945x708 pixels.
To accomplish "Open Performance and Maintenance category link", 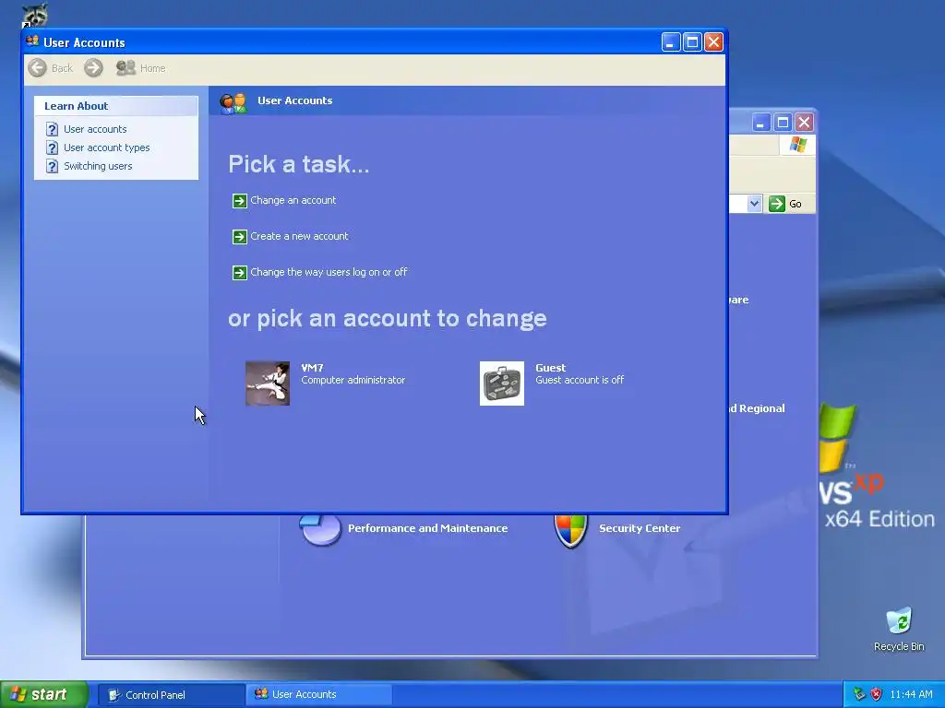I will 428,528.
